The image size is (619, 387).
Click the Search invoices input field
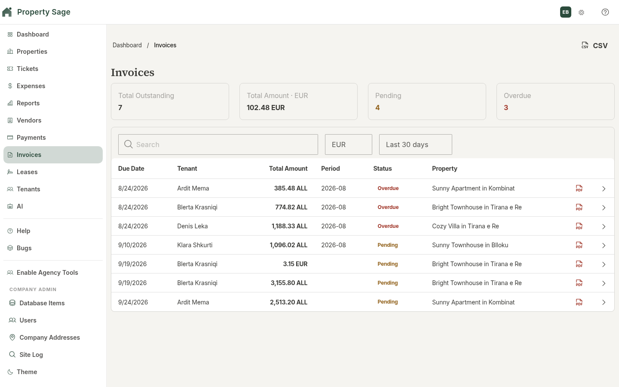tap(218, 144)
